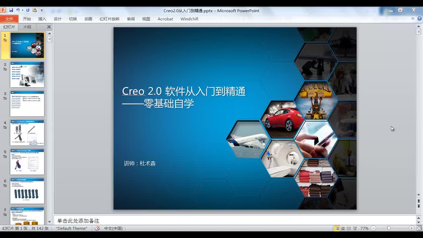Click the 77% zoom level button

click(x=364, y=228)
